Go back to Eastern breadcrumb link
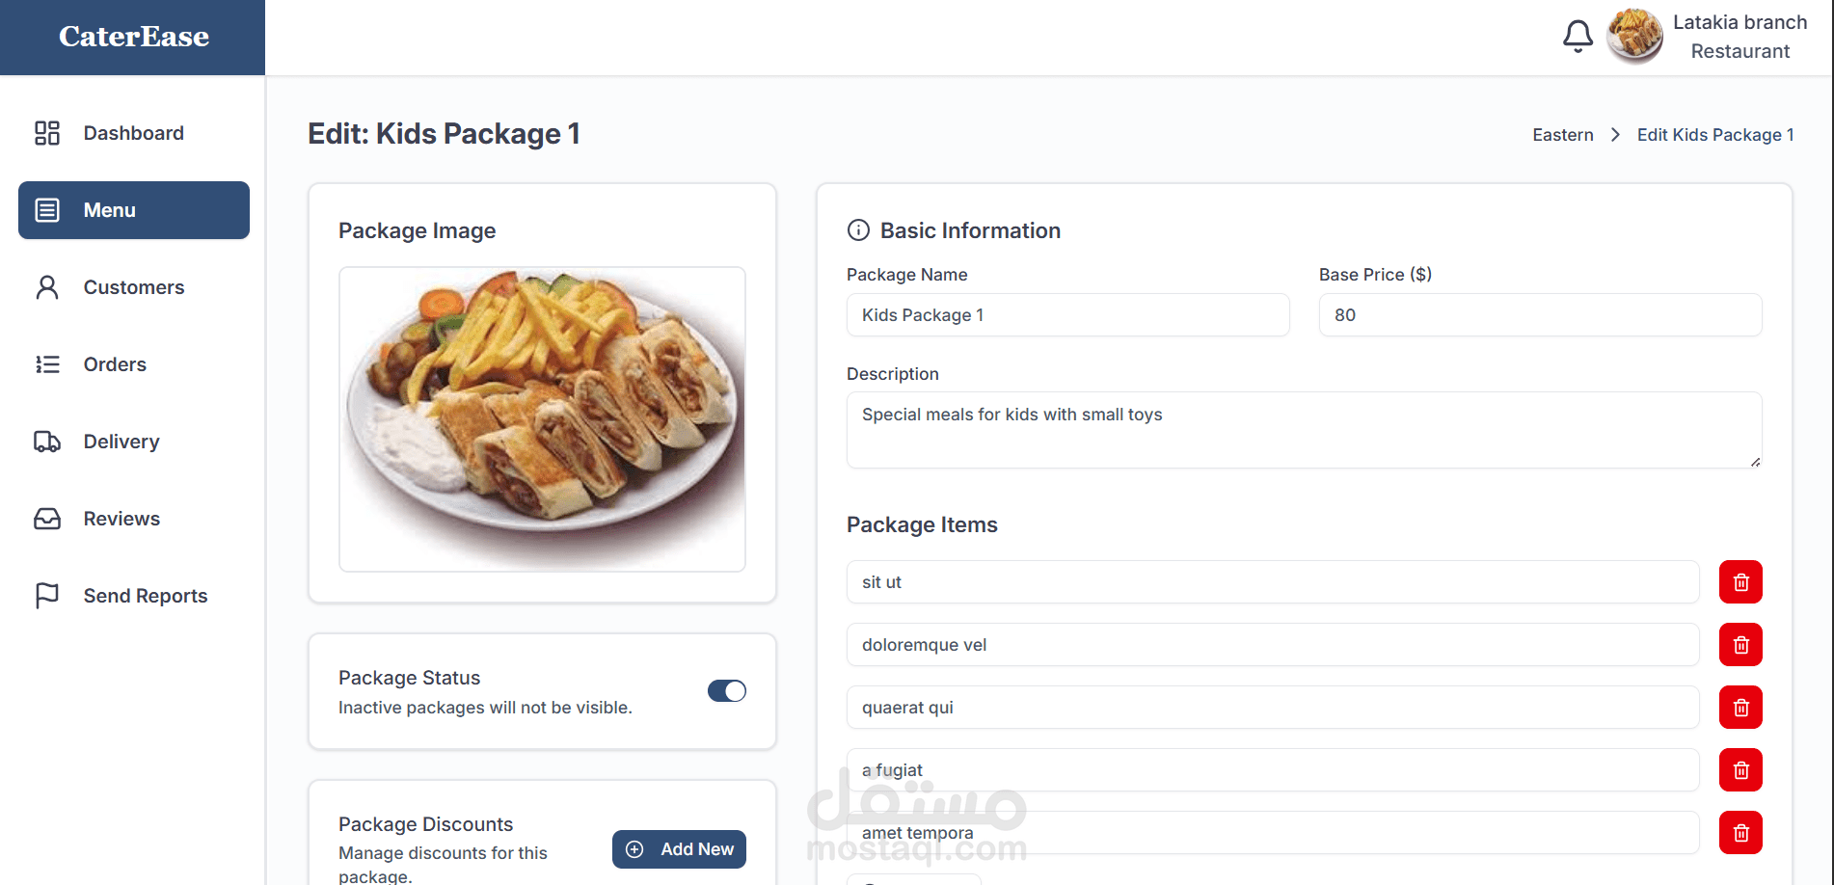Screen dimensions: 1834x885 click(1562, 135)
